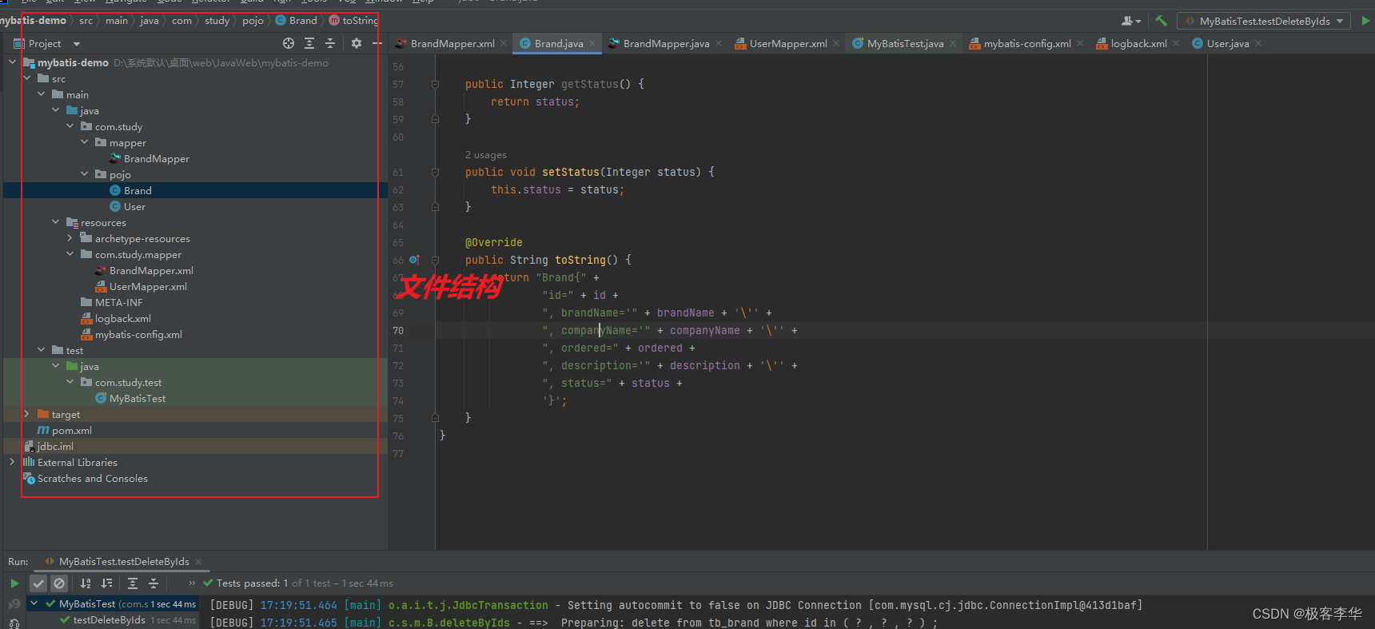Click the rerun failed tests icon
The width and height of the screenshot is (1375, 629).
pos(14,604)
